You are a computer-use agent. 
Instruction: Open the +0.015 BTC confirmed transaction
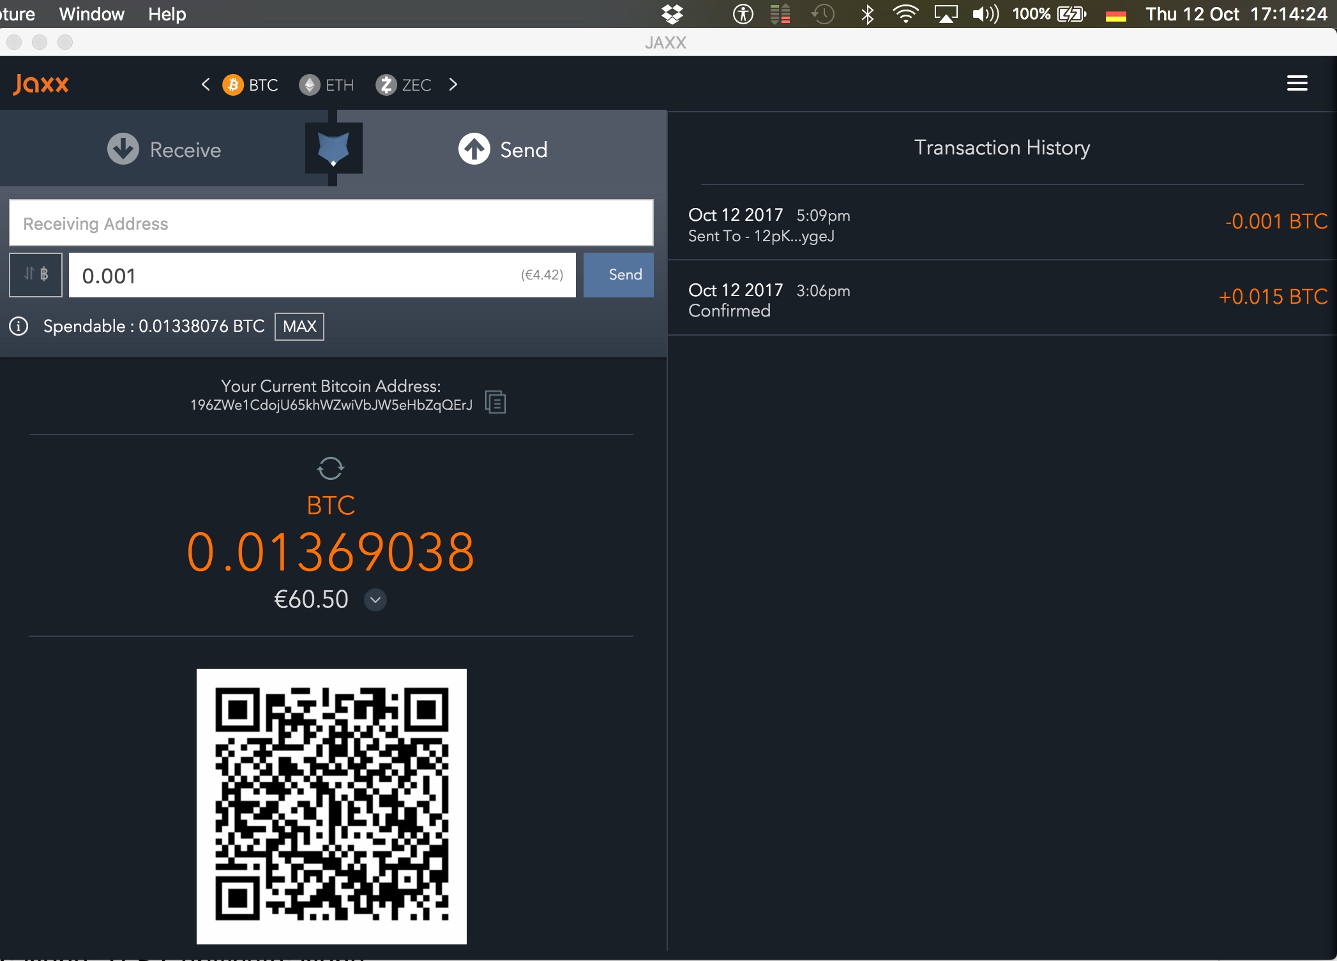tap(1002, 299)
